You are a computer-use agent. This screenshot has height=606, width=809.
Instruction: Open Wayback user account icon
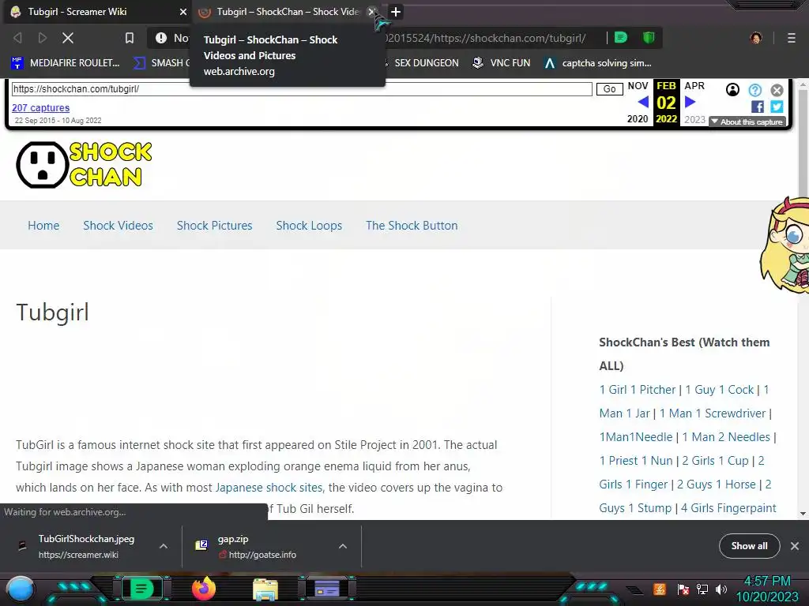[732, 90]
